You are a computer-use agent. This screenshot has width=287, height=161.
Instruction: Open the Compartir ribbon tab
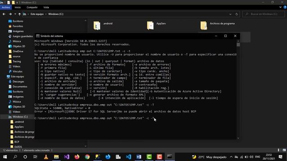[x=32, y=8]
